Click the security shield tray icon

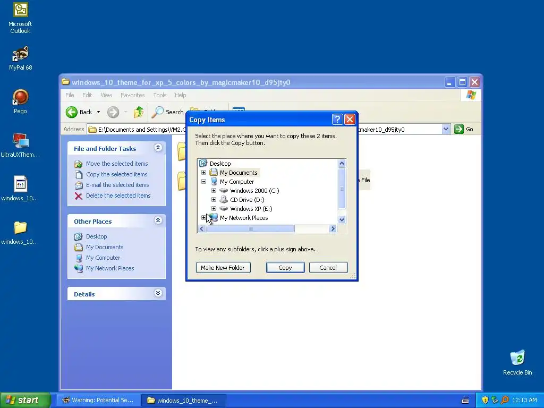[x=485, y=401]
